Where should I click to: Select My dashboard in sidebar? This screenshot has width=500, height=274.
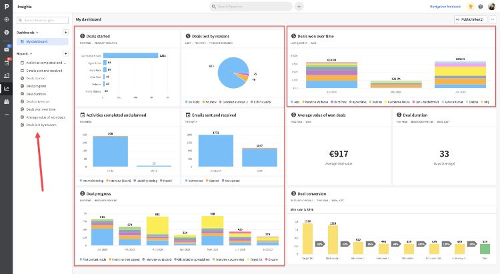(43, 41)
